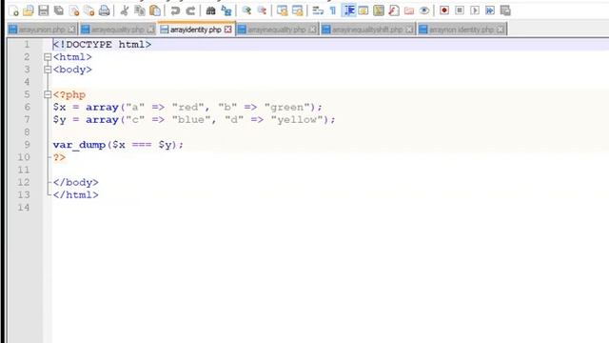Print the document using the printer icon

coord(104,10)
